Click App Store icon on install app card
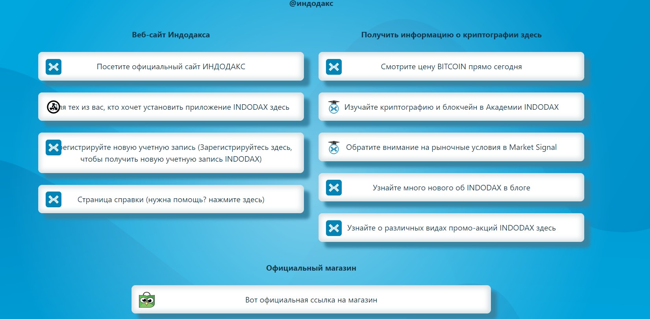 [54, 107]
